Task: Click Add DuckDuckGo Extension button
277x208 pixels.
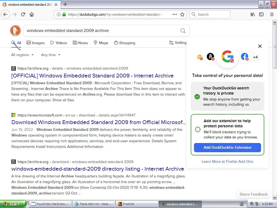Action: click(227, 148)
